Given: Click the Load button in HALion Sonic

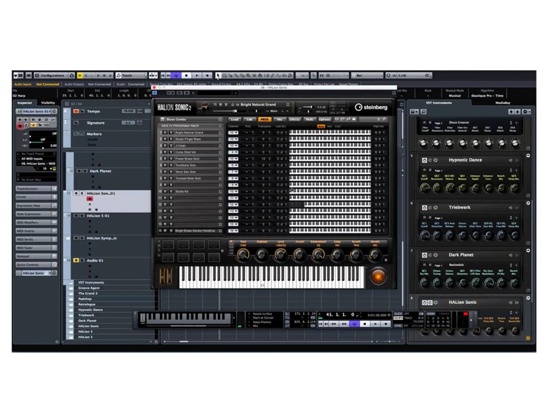Looking at the screenshot, I should (x=235, y=119).
